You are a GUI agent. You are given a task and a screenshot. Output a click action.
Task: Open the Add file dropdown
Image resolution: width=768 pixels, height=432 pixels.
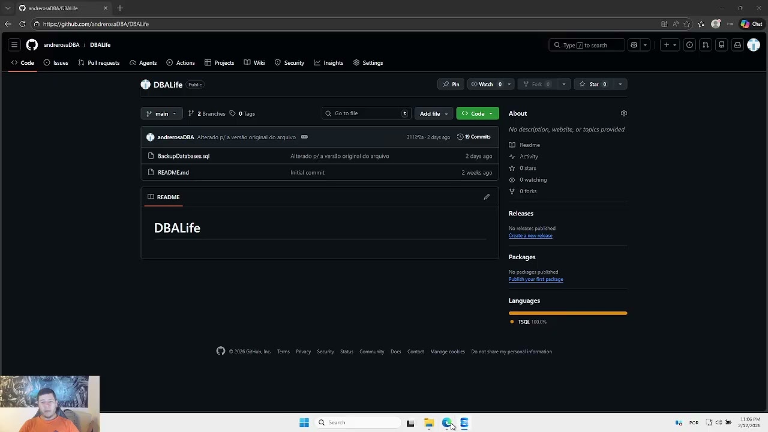point(434,113)
